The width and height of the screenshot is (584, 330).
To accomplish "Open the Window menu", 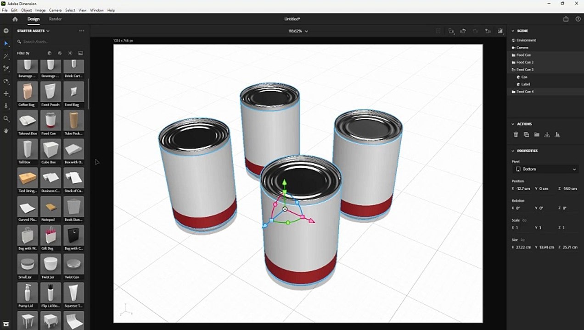I will pos(97,10).
